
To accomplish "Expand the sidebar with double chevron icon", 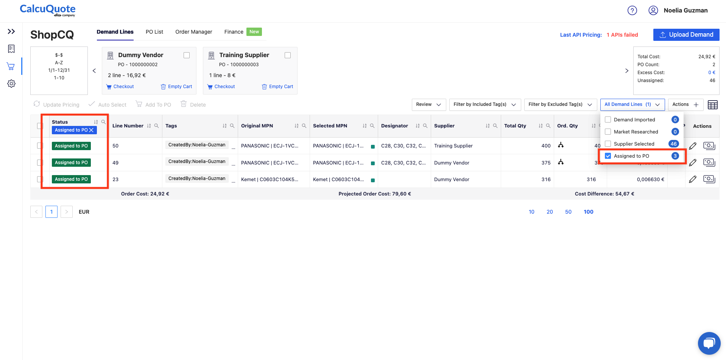I will (x=11, y=31).
